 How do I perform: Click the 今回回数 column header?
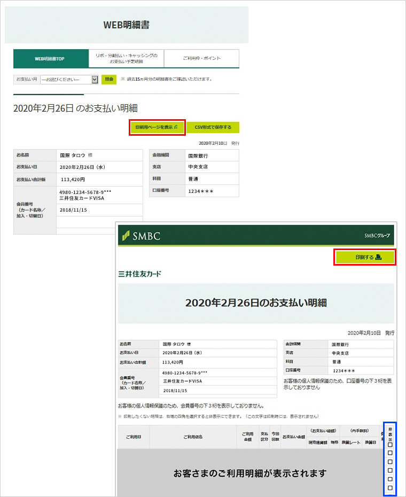click(x=275, y=437)
